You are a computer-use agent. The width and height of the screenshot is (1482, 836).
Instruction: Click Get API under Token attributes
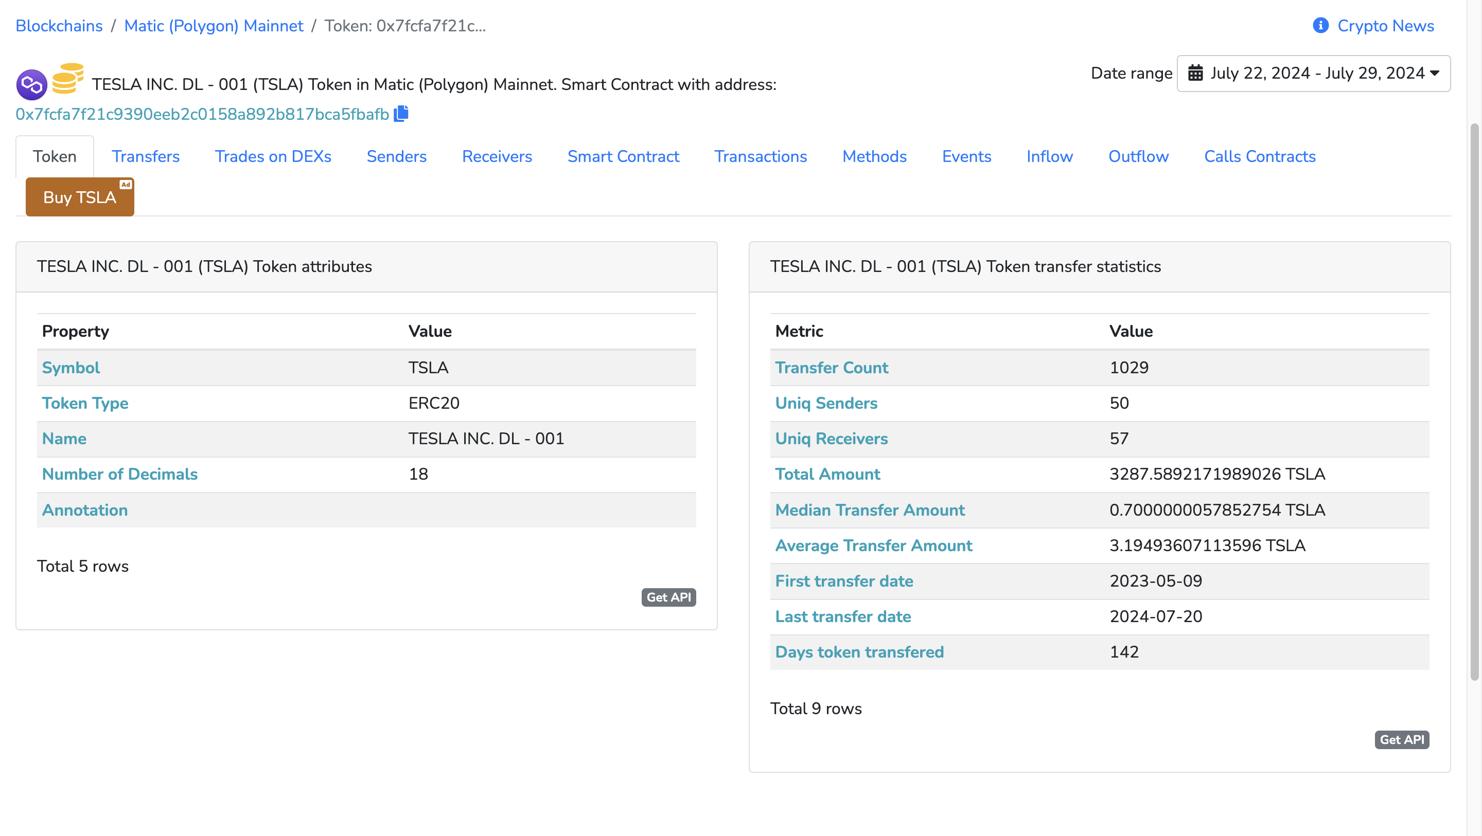point(668,597)
